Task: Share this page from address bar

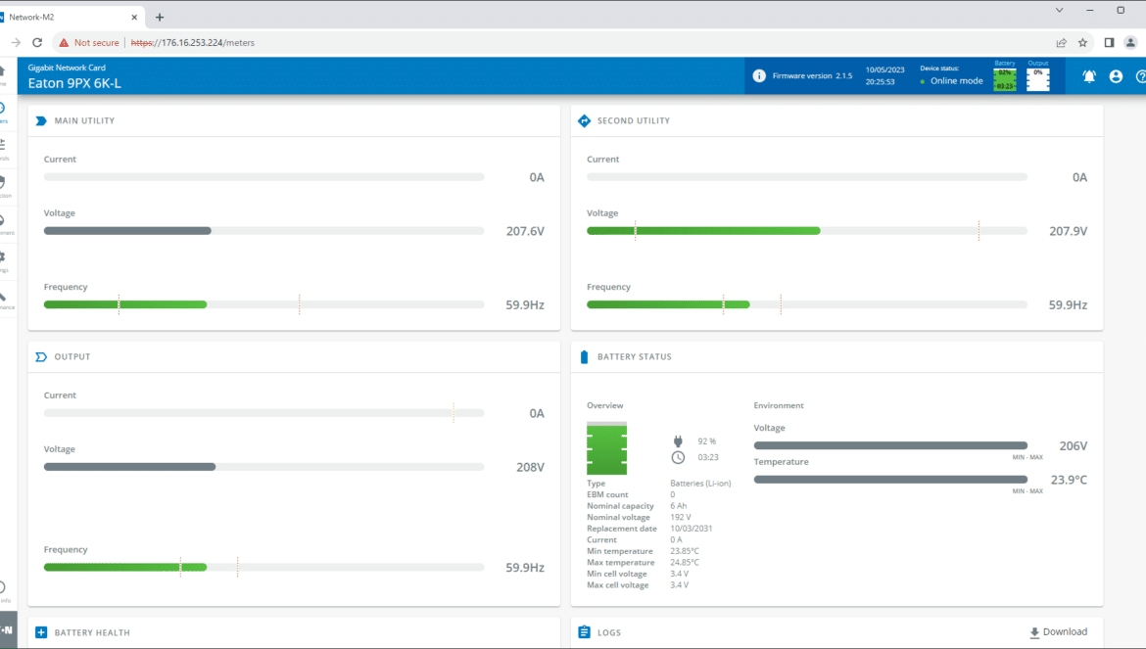Action: pos(1061,42)
